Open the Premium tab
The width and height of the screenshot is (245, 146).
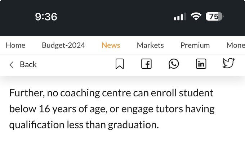point(195,45)
